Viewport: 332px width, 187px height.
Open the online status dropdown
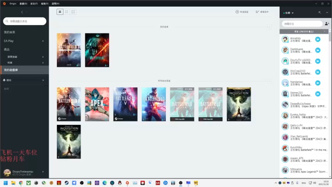[x=288, y=13]
